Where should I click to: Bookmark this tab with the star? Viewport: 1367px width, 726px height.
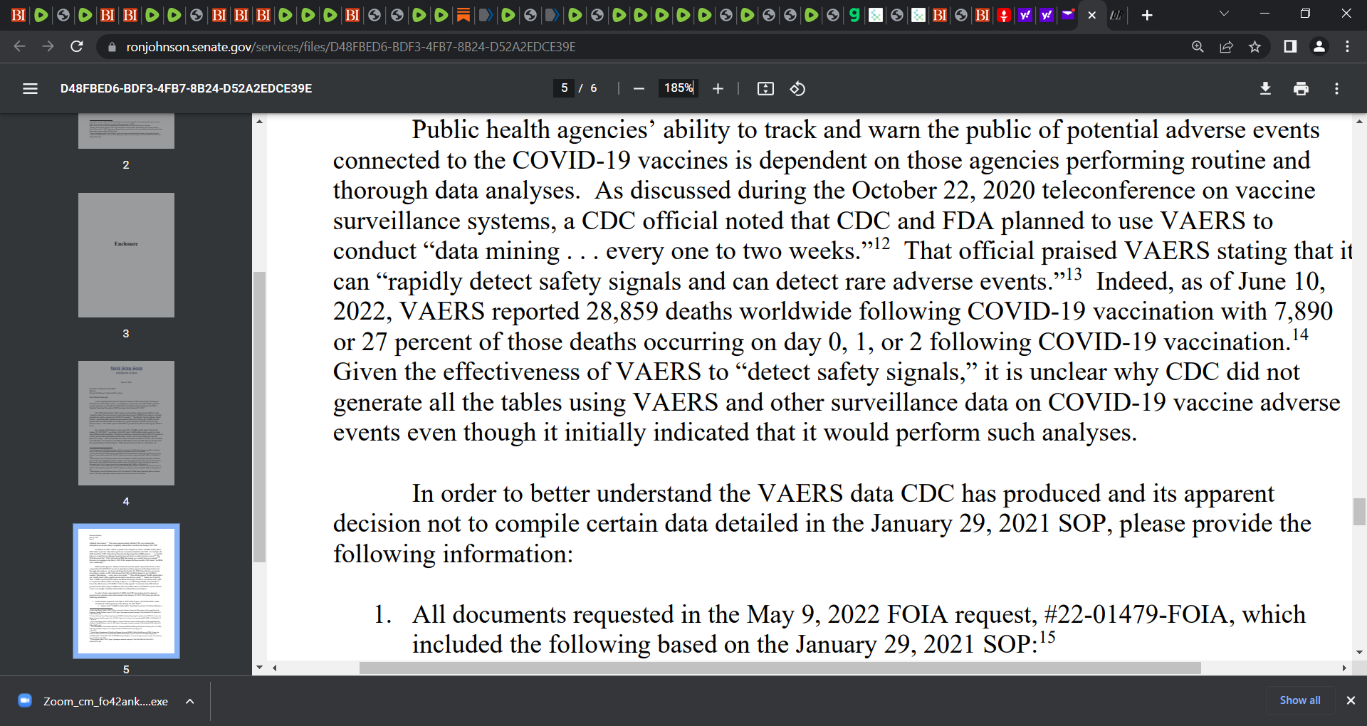pos(1255,46)
